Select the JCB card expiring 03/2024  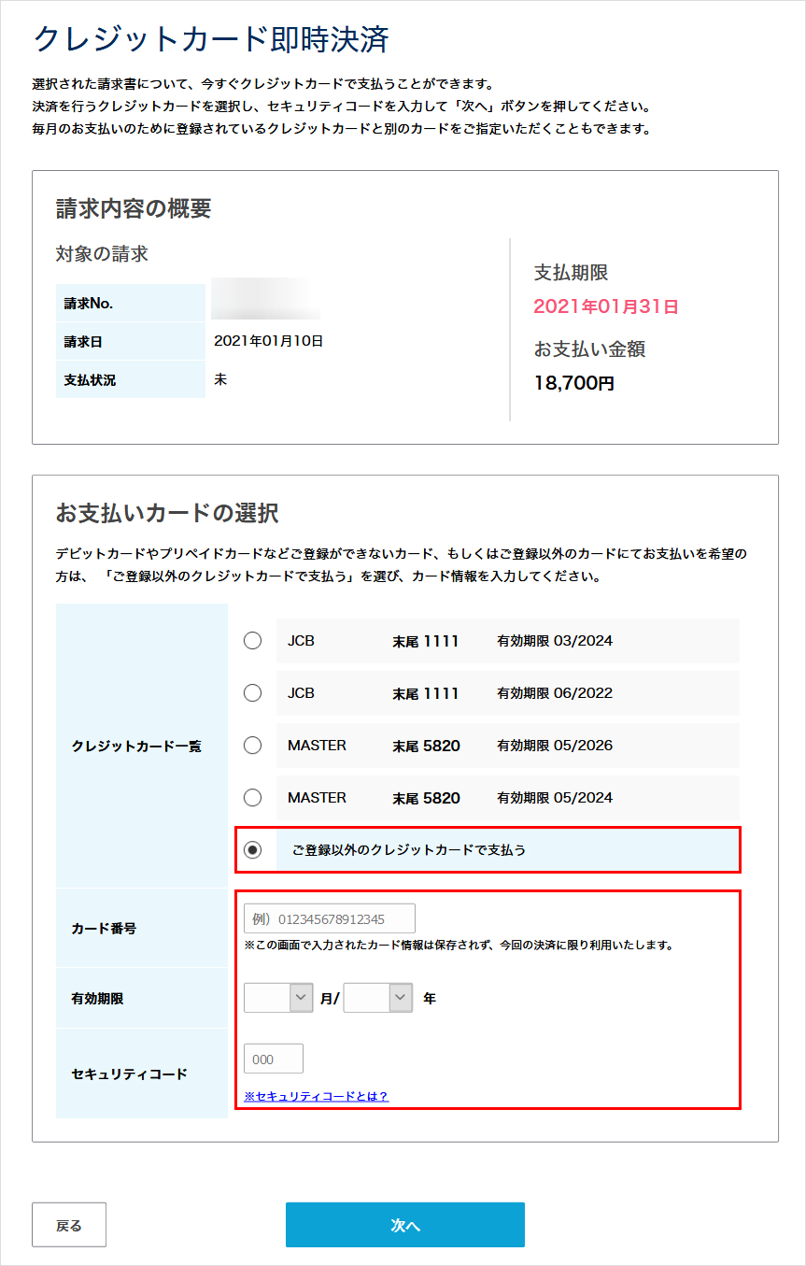pyautogui.click(x=252, y=641)
